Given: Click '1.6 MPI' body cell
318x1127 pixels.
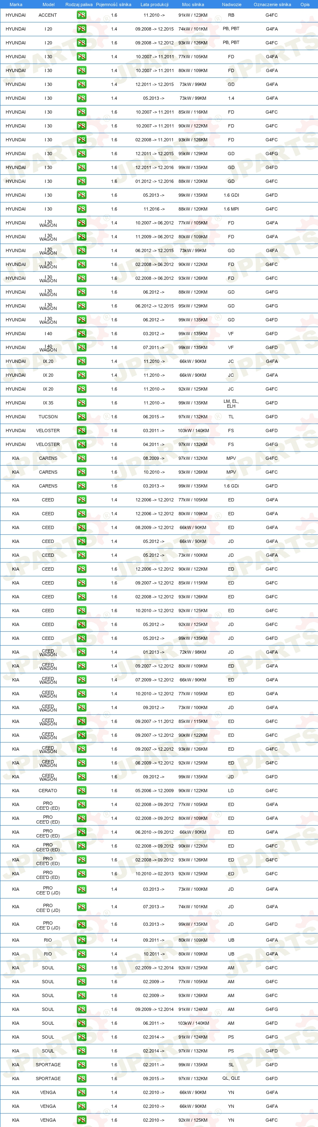Looking at the screenshot, I should point(231,209).
